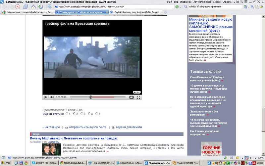Click the Avant Browser tray icon
Viewport: 265px width, 166px height.
point(209,163)
